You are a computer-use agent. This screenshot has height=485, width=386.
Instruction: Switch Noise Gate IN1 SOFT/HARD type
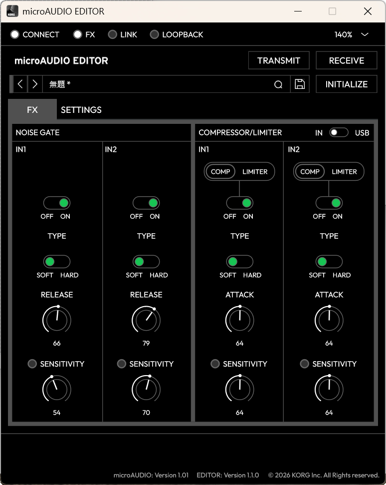pos(57,262)
